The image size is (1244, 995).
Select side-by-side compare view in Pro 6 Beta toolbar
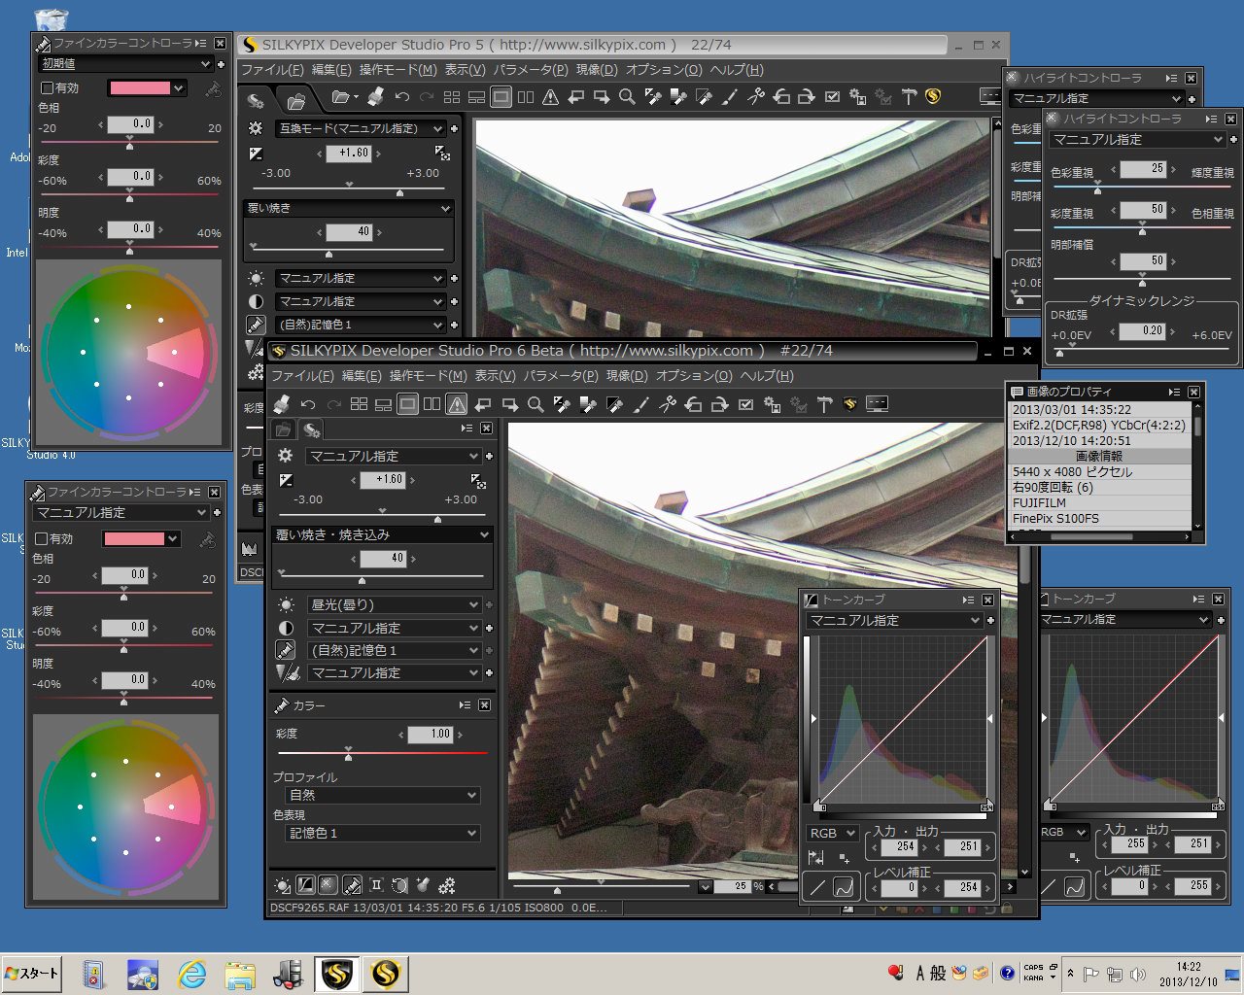(432, 404)
